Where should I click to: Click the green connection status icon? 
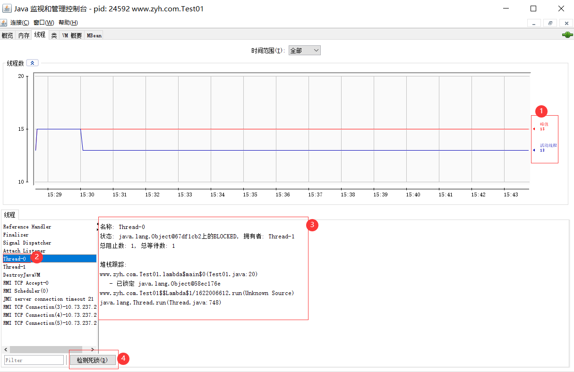(567, 35)
